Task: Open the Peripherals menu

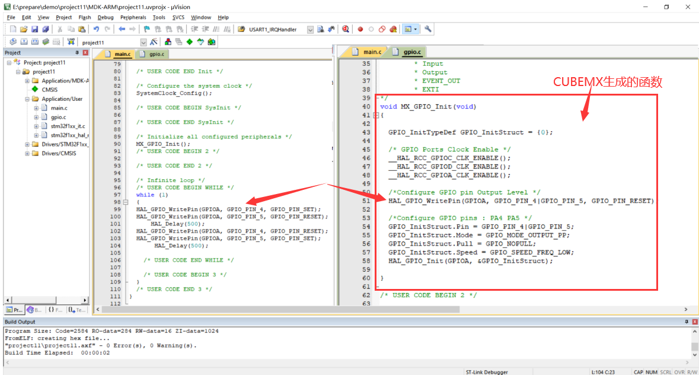Action: [133, 17]
